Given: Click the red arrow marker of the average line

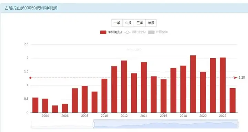Looking at the screenshot, I should coord(236,78).
